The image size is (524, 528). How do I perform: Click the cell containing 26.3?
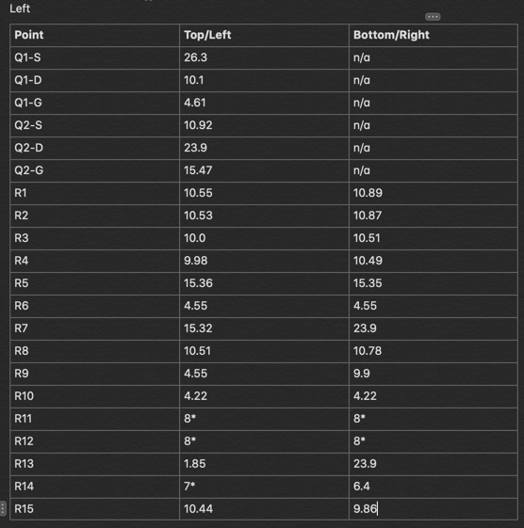pos(265,57)
